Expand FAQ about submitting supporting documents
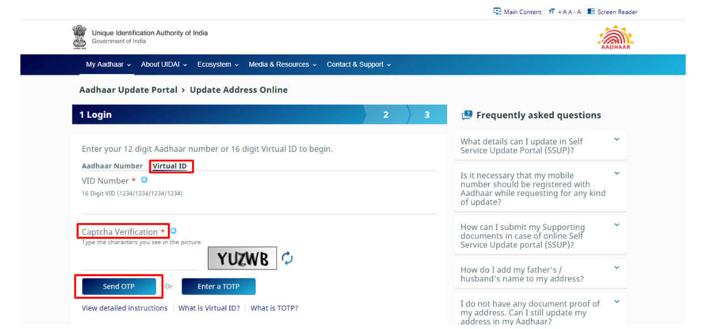Viewport: 706px width, 329px height. click(540, 236)
